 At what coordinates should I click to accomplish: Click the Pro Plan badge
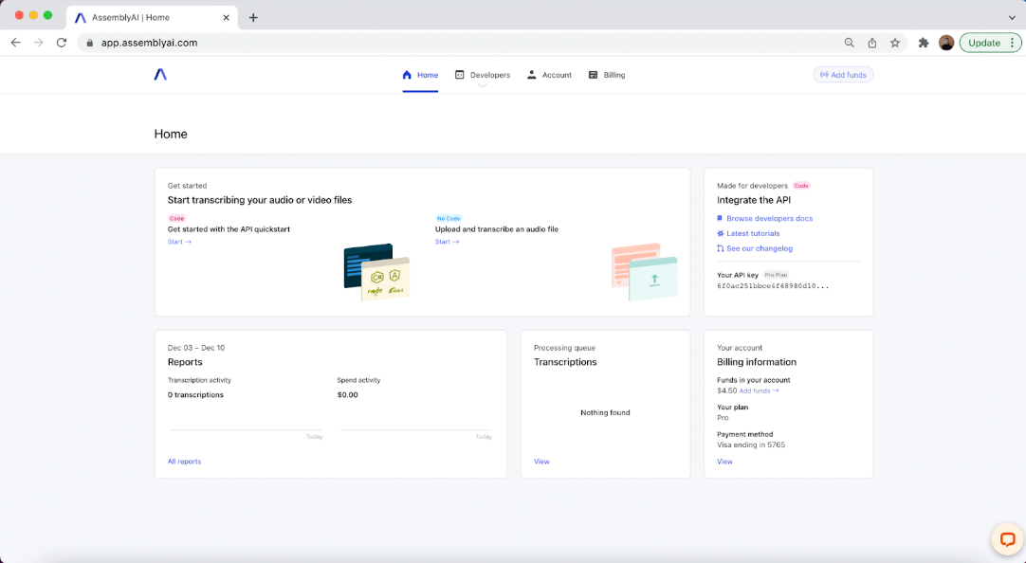[x=776, y=275]
